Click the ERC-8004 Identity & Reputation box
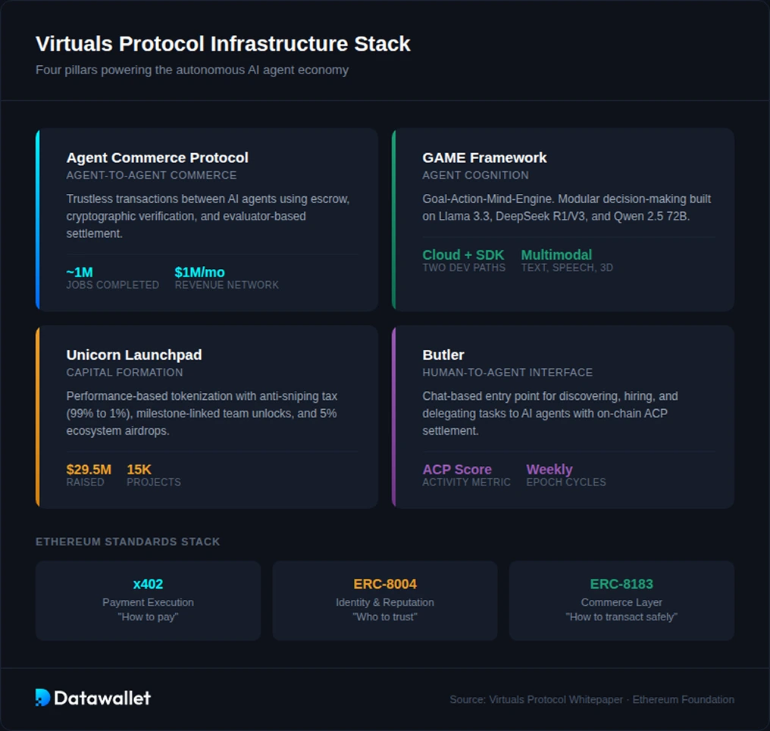The height and width of the screenshot is (731, 770). point(385,600)
